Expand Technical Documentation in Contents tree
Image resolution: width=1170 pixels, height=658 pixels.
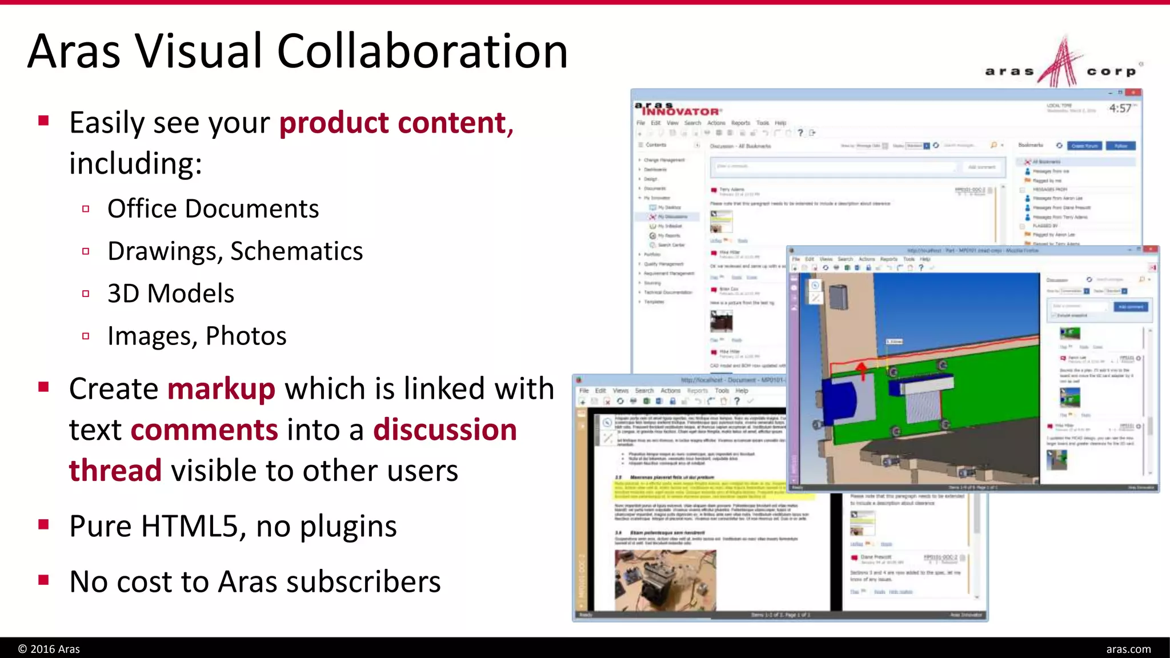[x=640, y=292]
